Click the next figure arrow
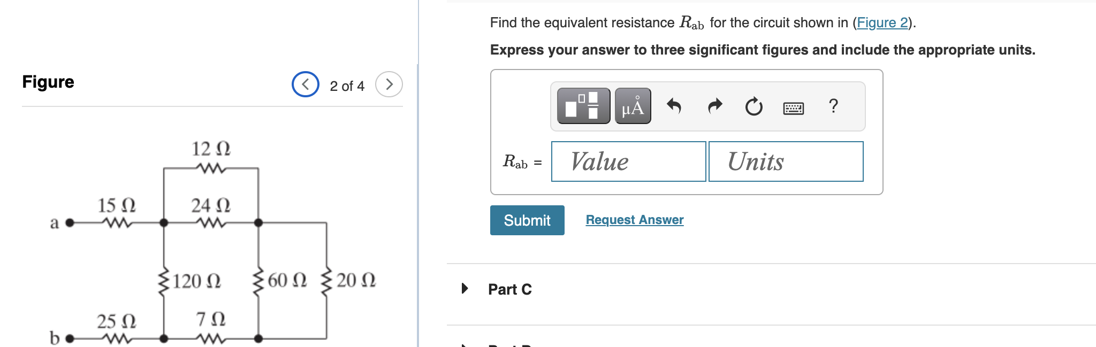This screenshot has width=1096, height=347. coord(389,85)
